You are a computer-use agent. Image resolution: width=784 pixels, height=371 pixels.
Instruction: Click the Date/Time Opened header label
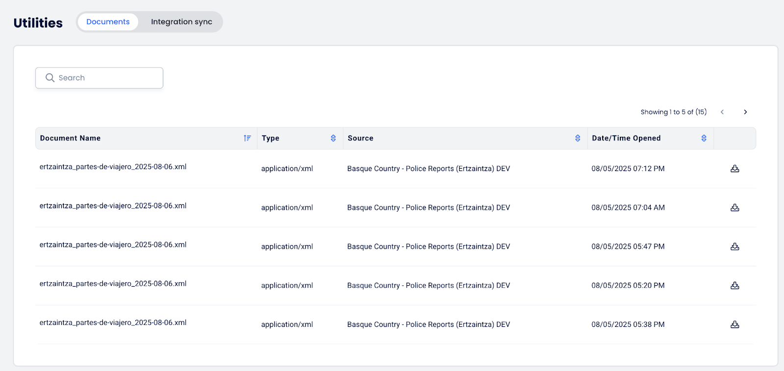pyautogui.click(x=626, y=138)
